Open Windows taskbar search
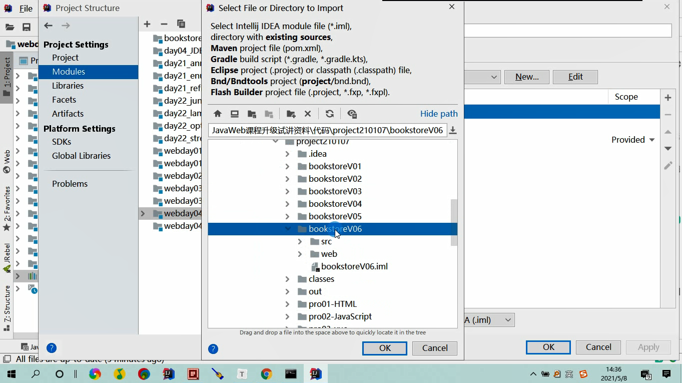Image resolution: width=682 pixels, height=383 pixels. (x=36, y=374)
